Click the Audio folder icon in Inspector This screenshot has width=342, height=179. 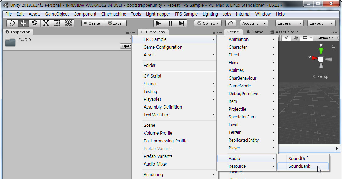pyautogui.click(x=10, y=42)
